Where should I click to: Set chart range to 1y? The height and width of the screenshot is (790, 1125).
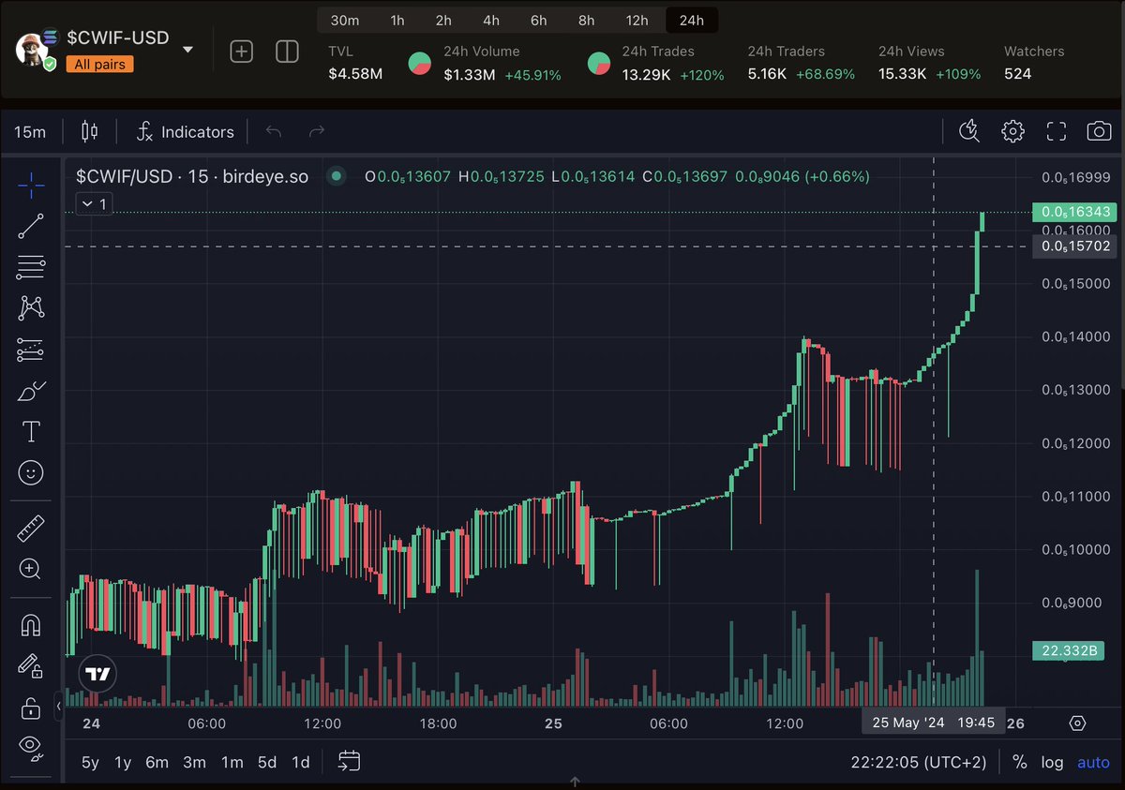tap(123, 762)
